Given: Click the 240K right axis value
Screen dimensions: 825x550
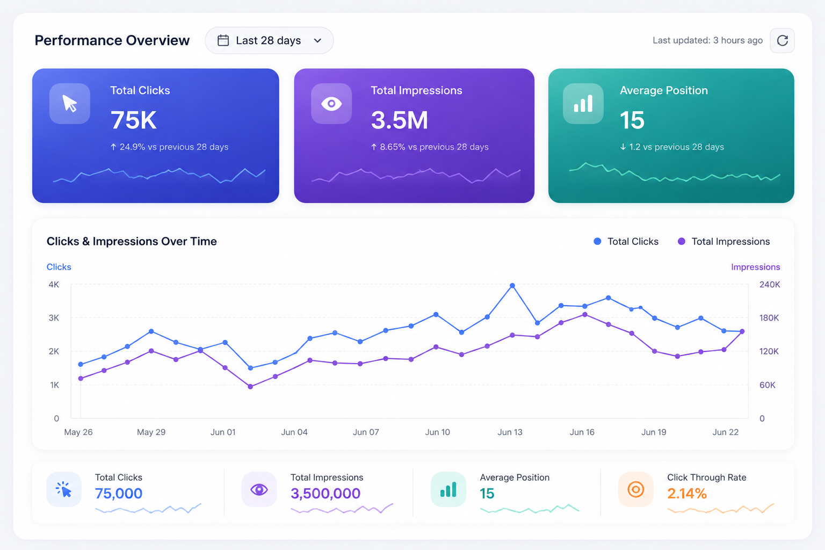Looking at the screenshot, I should click(770, 285).
